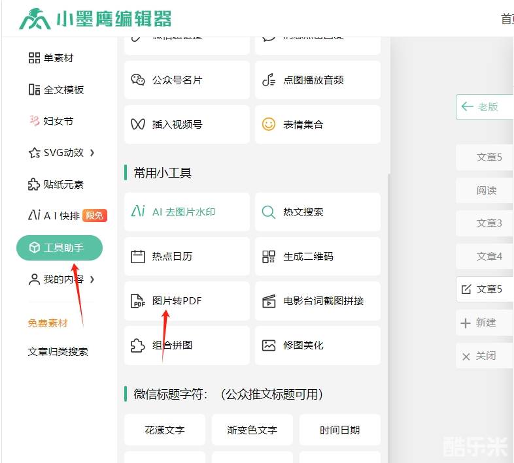Choose the 渐变色文字 button

(x=252, y=430)
